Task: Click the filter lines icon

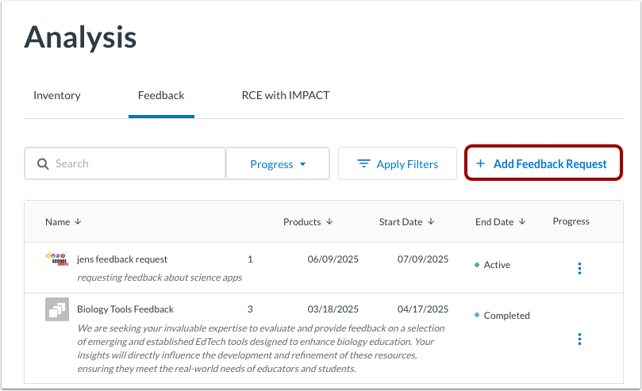Action: coord(363,163)
